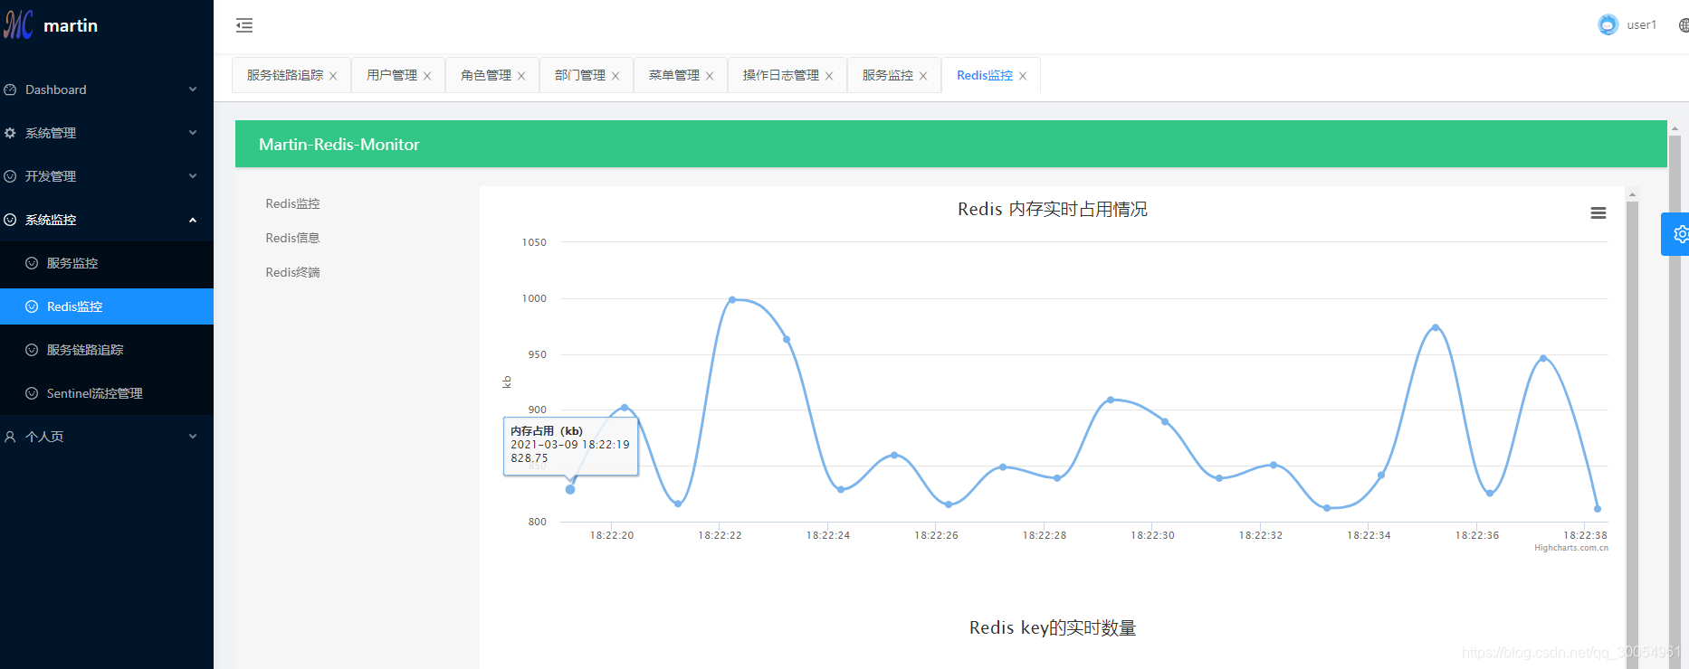This screenshot has height=669, width=1689.
Task: Close the Redis监控 tab
Action: (1023, 76)
